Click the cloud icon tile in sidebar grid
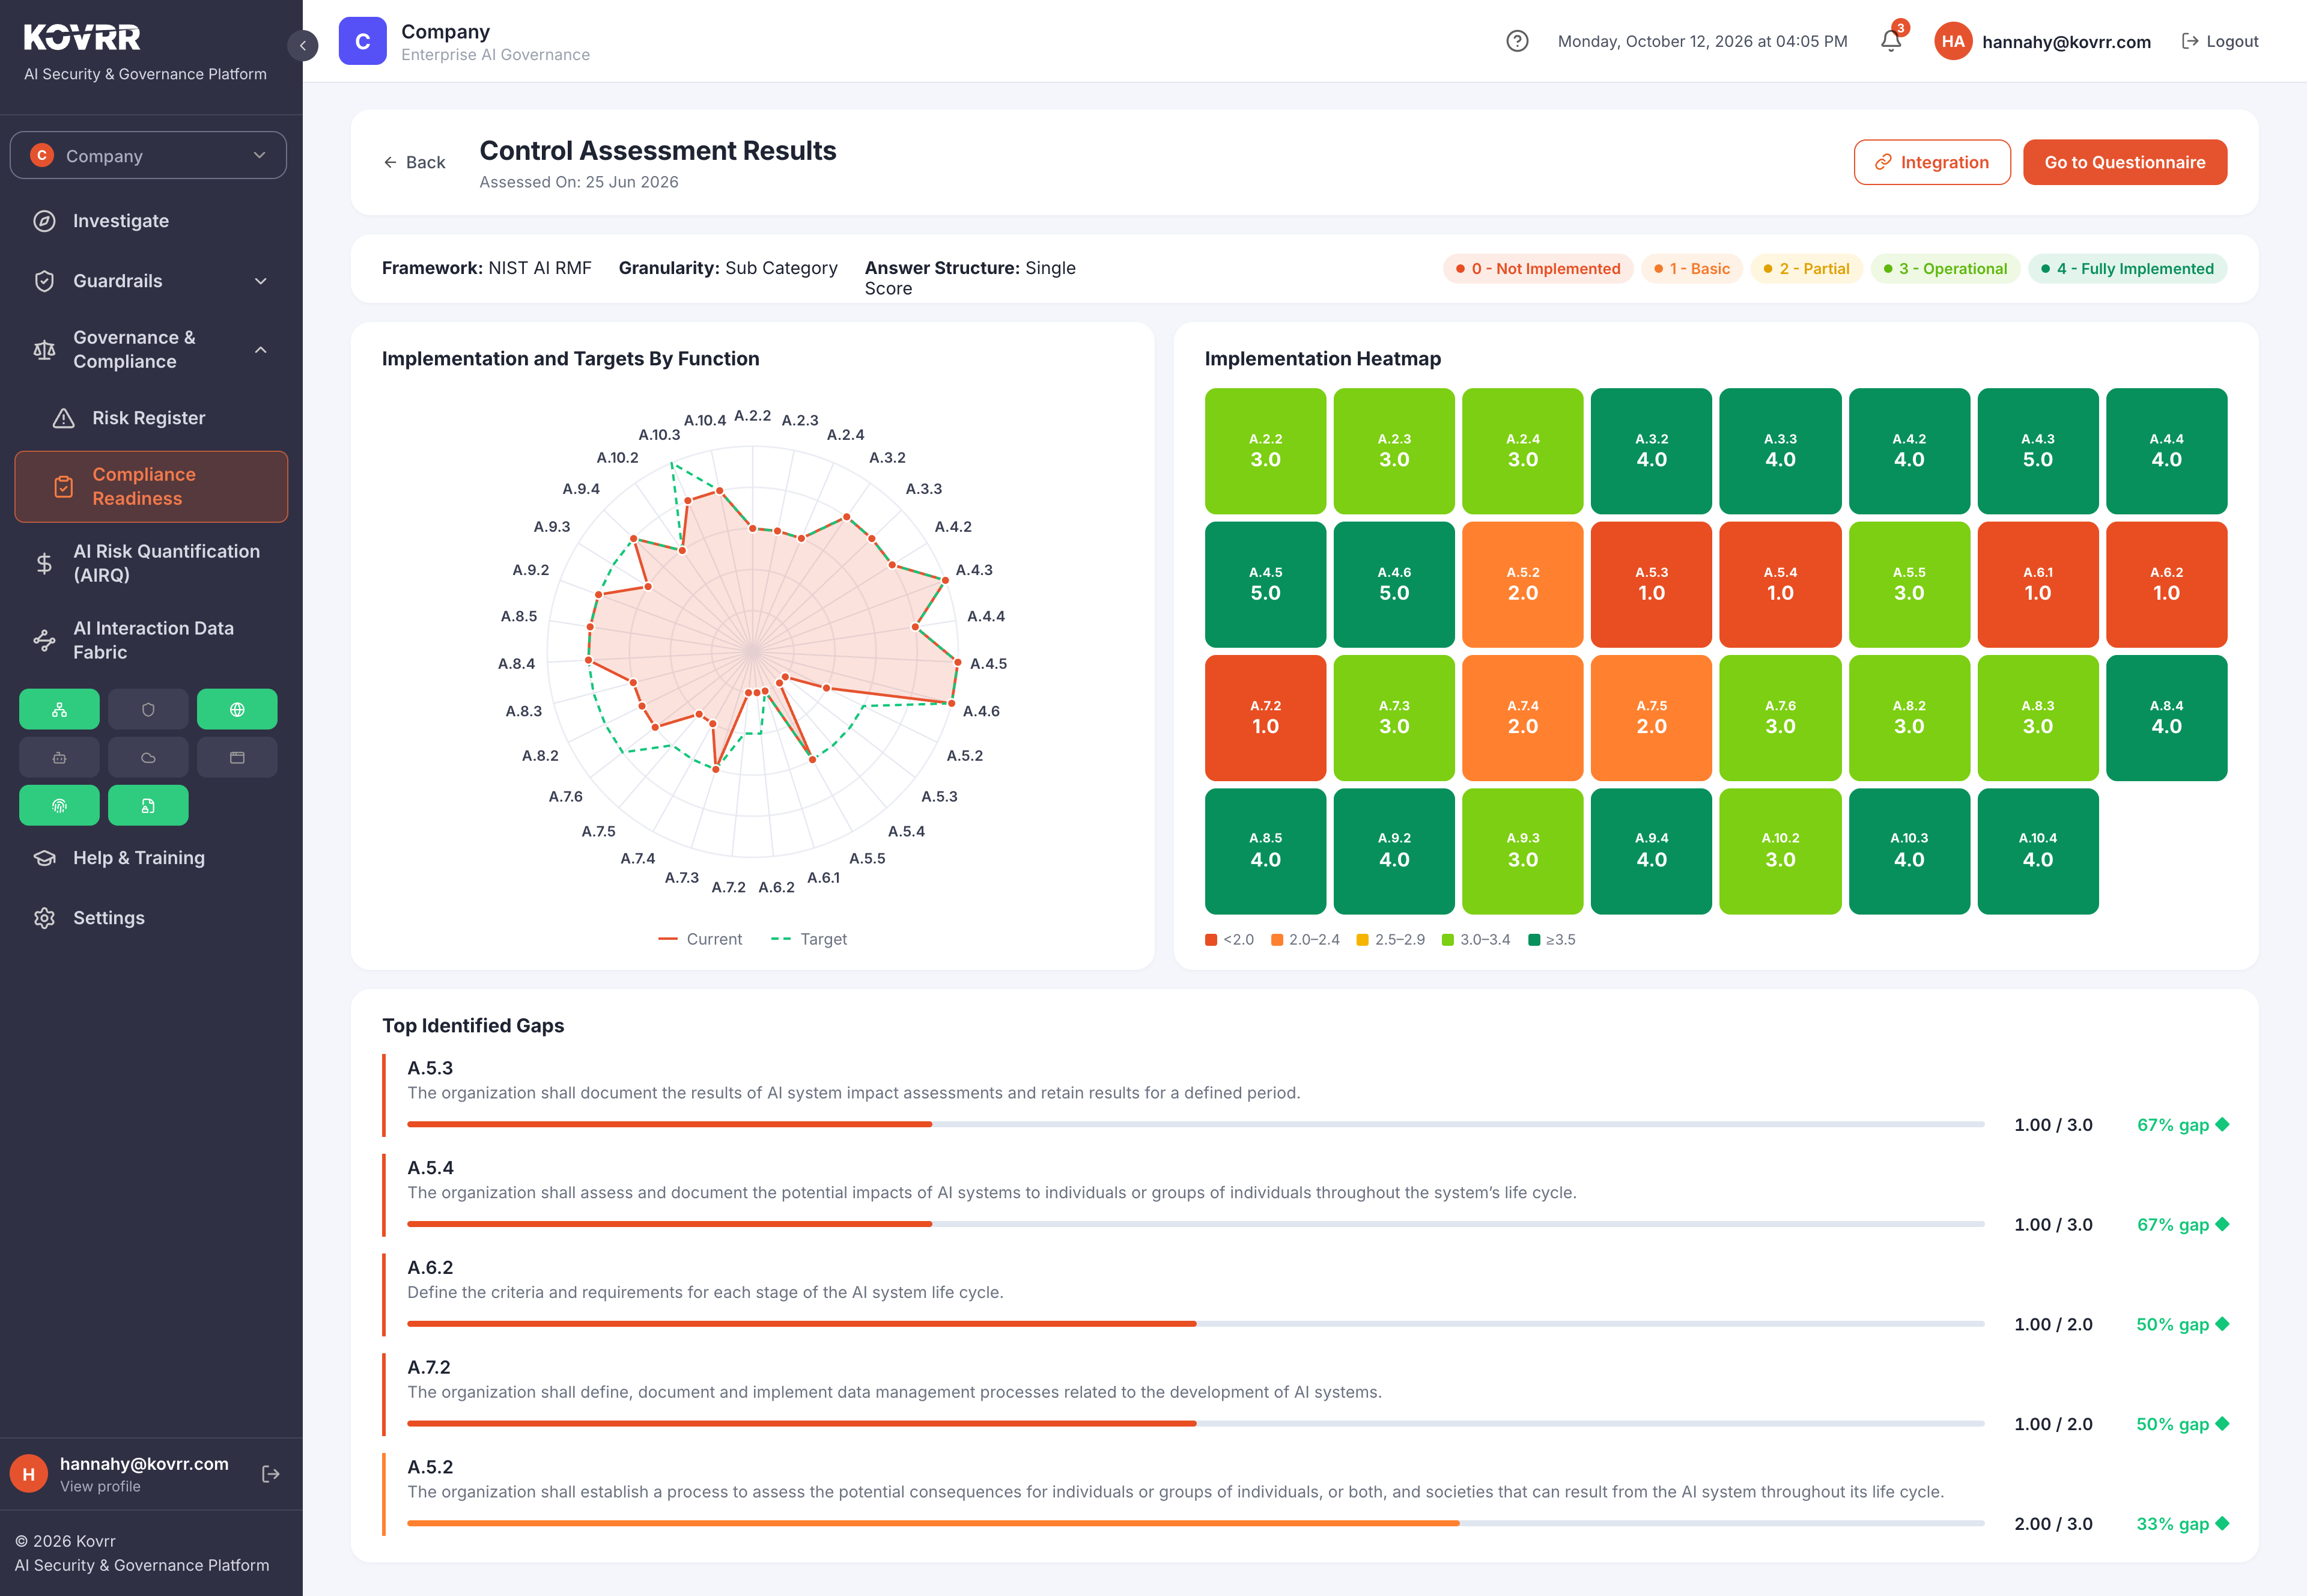 (x=148, y=757)
